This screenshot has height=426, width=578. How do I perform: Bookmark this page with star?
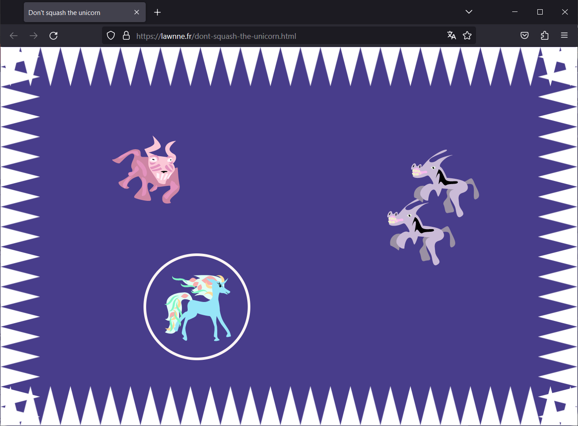pos(467,36)
